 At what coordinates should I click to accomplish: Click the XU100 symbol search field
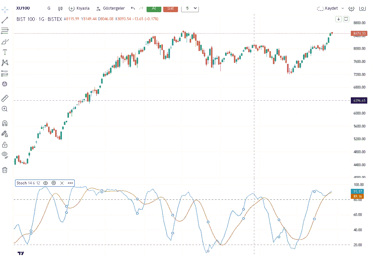click(23, 8)
